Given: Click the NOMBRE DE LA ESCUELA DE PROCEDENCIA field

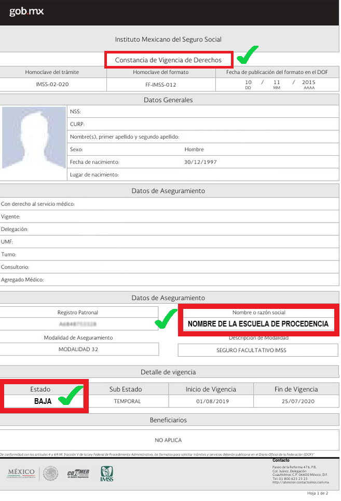Looking at the screenshot, I should tap(258, 324).
